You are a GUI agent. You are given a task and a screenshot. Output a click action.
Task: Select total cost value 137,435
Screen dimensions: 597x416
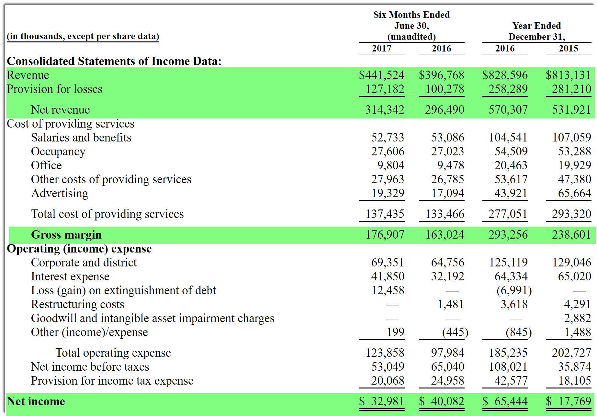click(385, 214)
